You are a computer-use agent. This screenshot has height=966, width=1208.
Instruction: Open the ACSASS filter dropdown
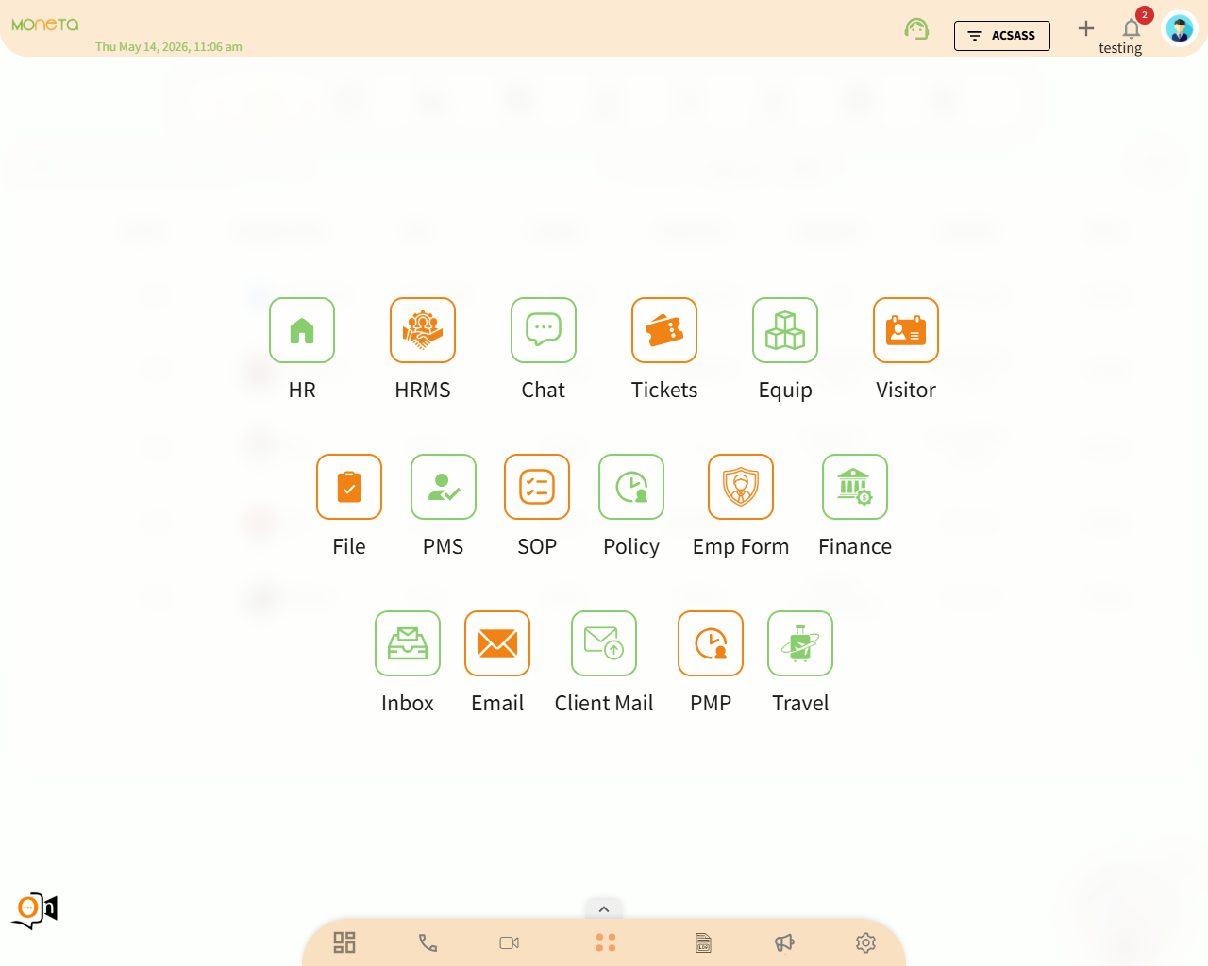1002,36
